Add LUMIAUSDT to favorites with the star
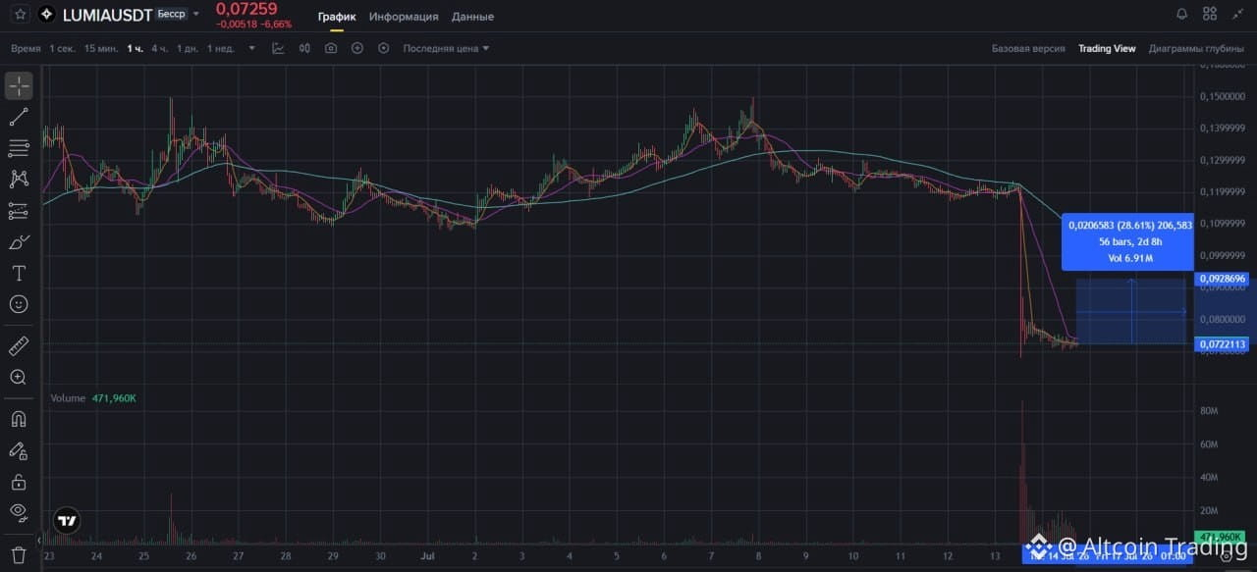 (20, 15)
